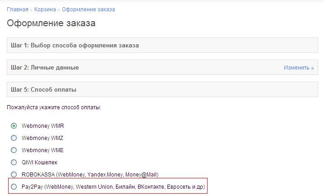This screenshot has height=195, width=324.
Task: Choose the Pay2Pay payment radio button
Action: click(14, 186)
